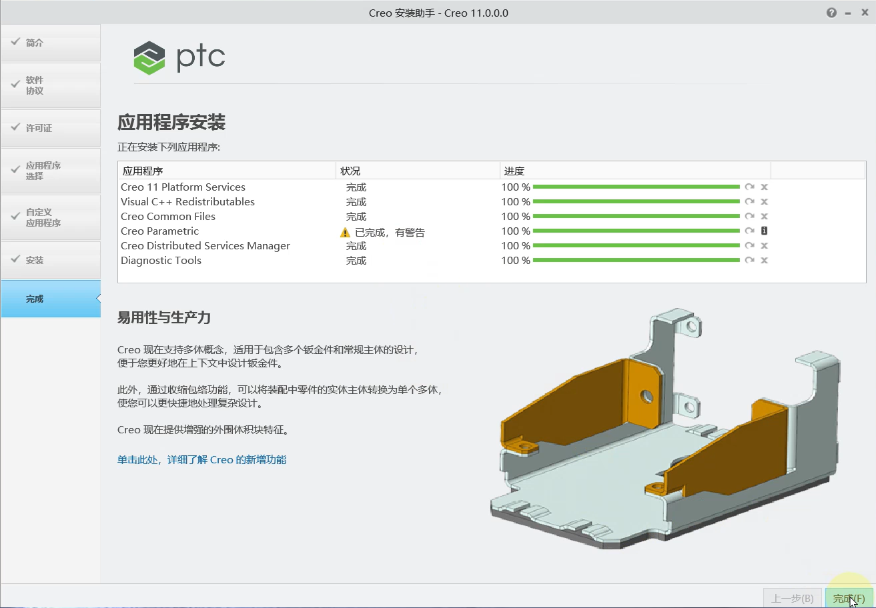Click 100 % value for Creo Common Files
Screen dimensions: 876x608
click(516, 217)
